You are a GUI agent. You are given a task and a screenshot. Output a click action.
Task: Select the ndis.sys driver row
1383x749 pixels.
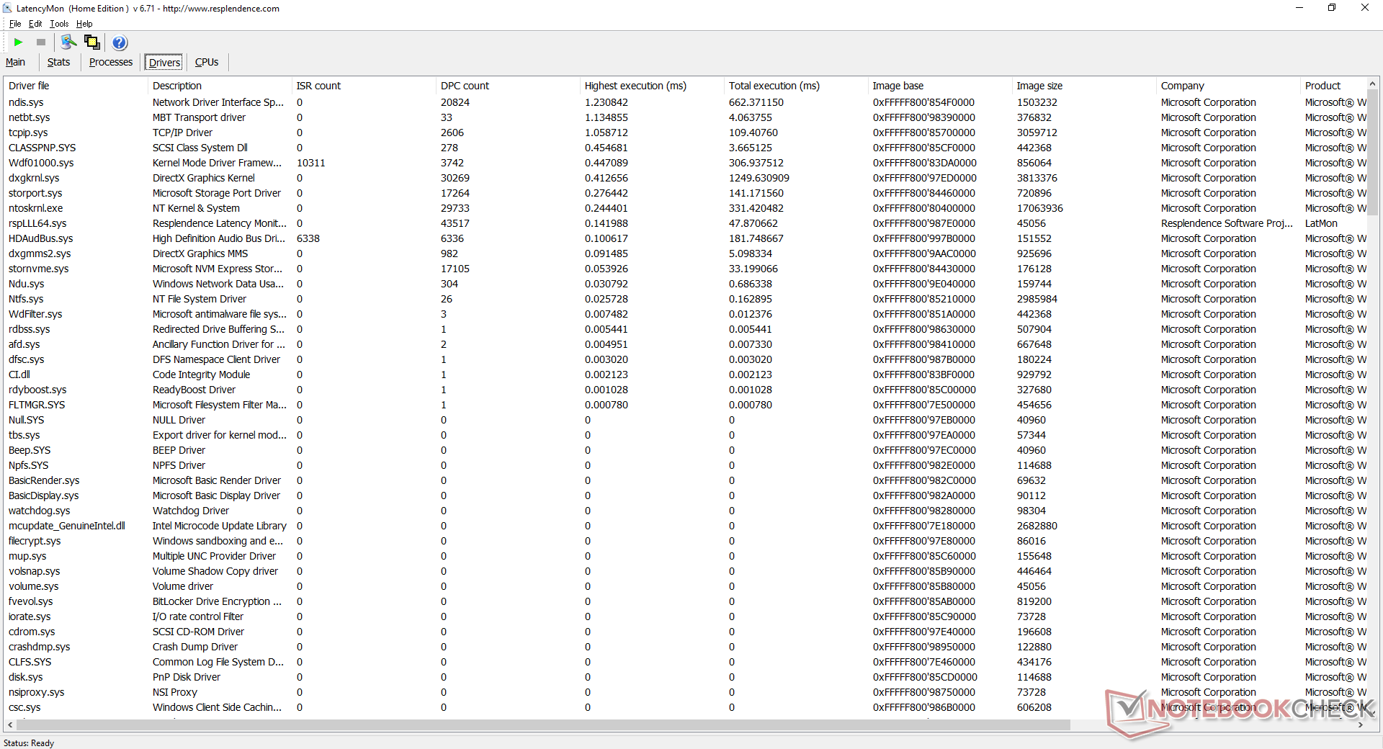click(684, 102)
